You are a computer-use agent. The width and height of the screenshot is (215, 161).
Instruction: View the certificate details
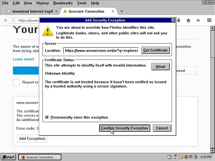coord(160,67)
